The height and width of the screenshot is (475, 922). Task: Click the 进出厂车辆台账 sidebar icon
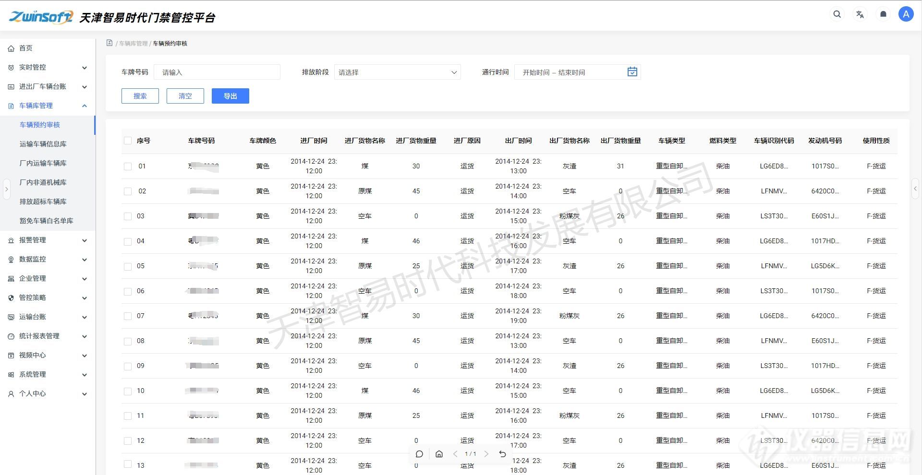pos(11,87)
